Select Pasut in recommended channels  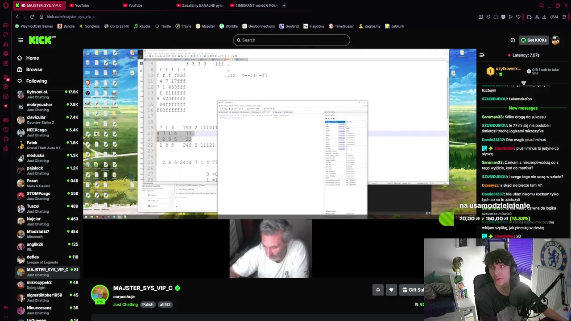pyautogui.click(x=47, y=183)
